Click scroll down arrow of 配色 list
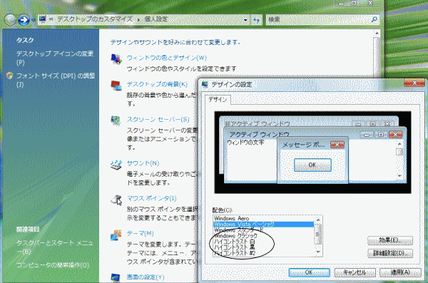Screen dimensions: 428x283 318,252
